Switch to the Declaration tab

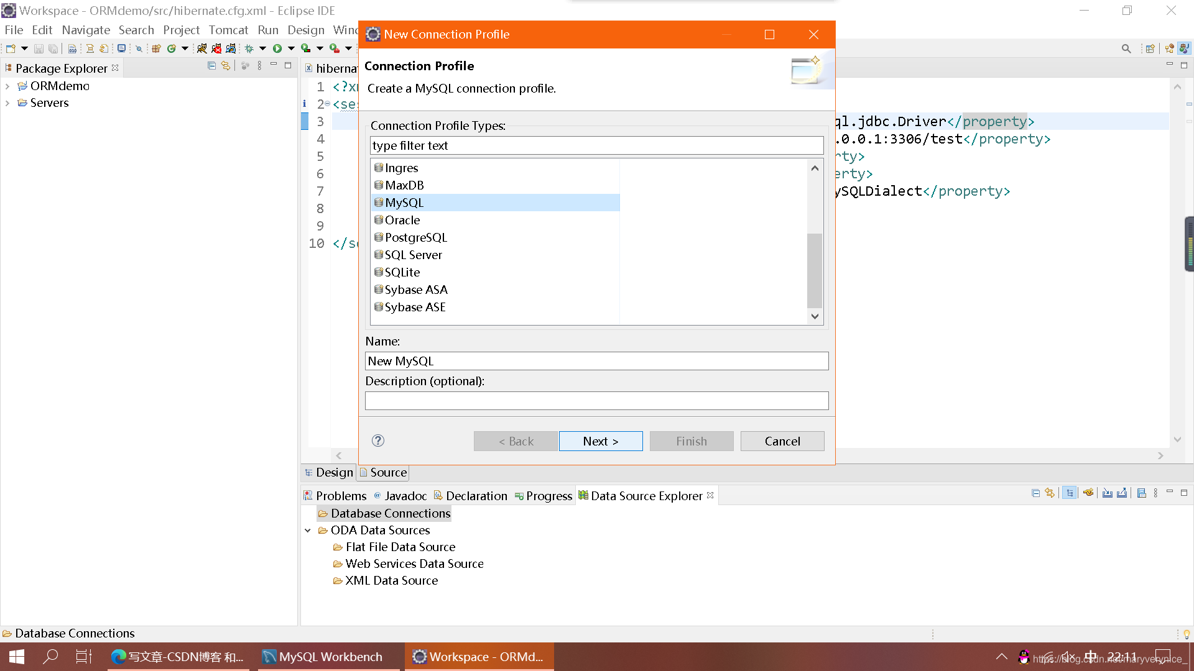pos(471,496)
